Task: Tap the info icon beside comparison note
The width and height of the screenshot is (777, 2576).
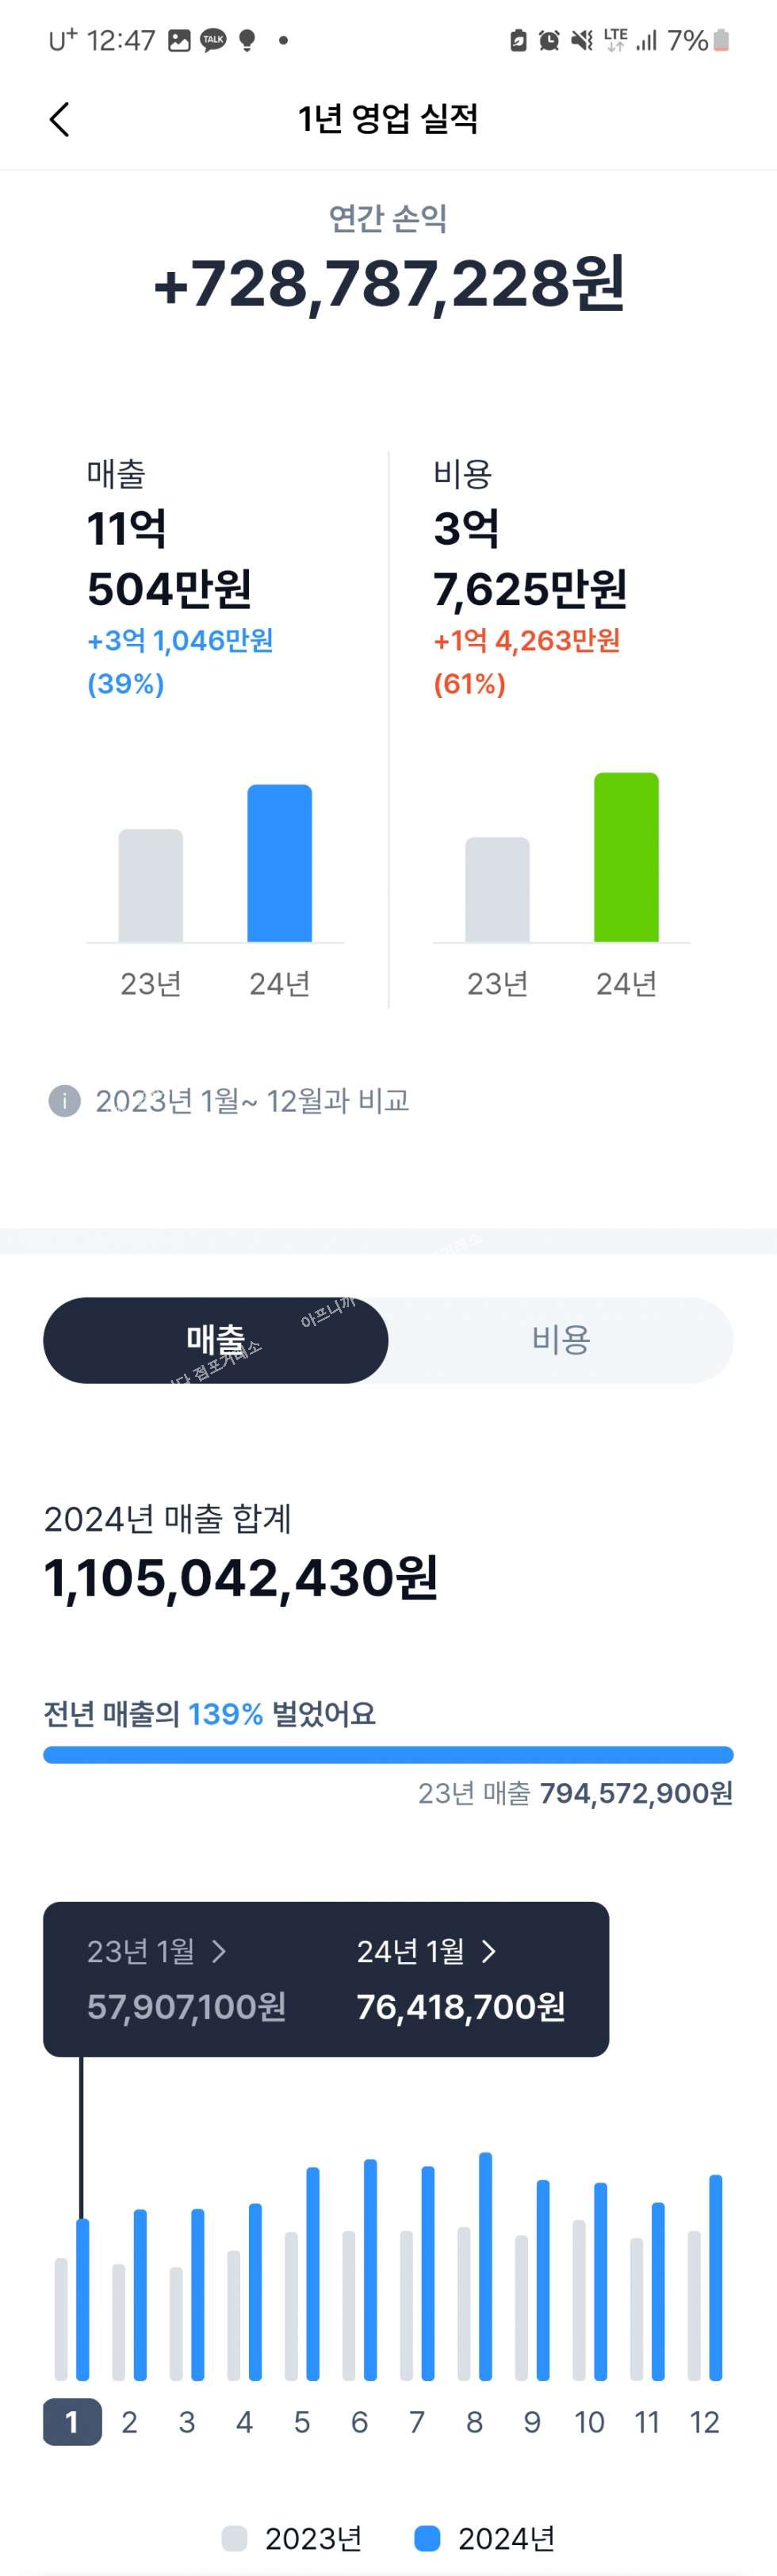Action: 64,1101
